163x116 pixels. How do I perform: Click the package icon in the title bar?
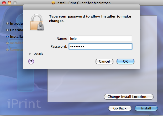pyautogui.click(x=54, y=3)
